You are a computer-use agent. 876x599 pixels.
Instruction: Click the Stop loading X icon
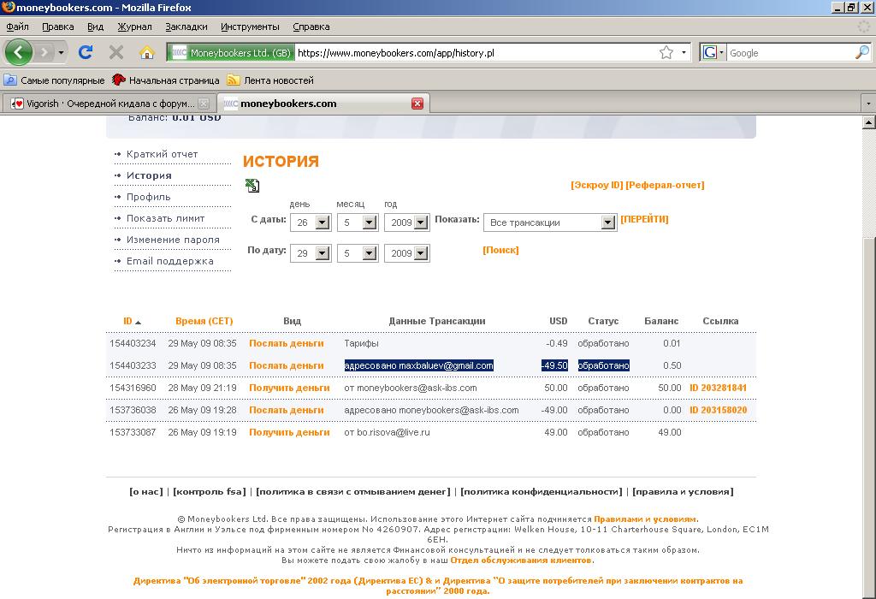pyautogui.click(x=116, y=52)
